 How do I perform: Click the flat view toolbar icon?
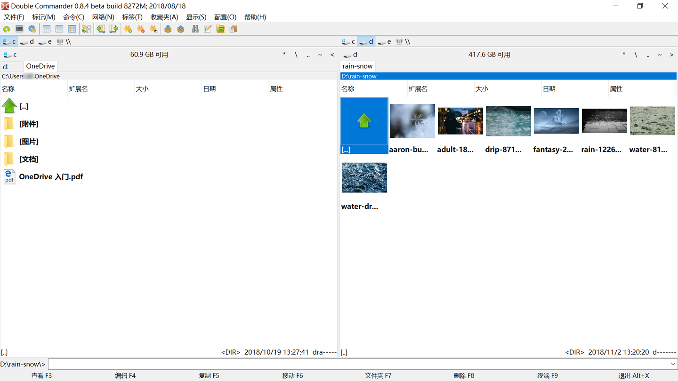(x=87, y=29)
